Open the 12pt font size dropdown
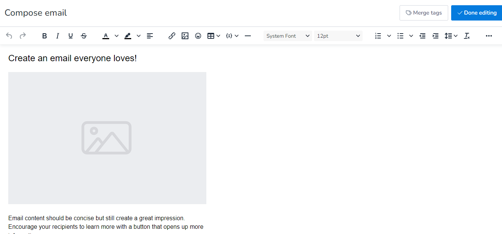 (x=338, y=35)
